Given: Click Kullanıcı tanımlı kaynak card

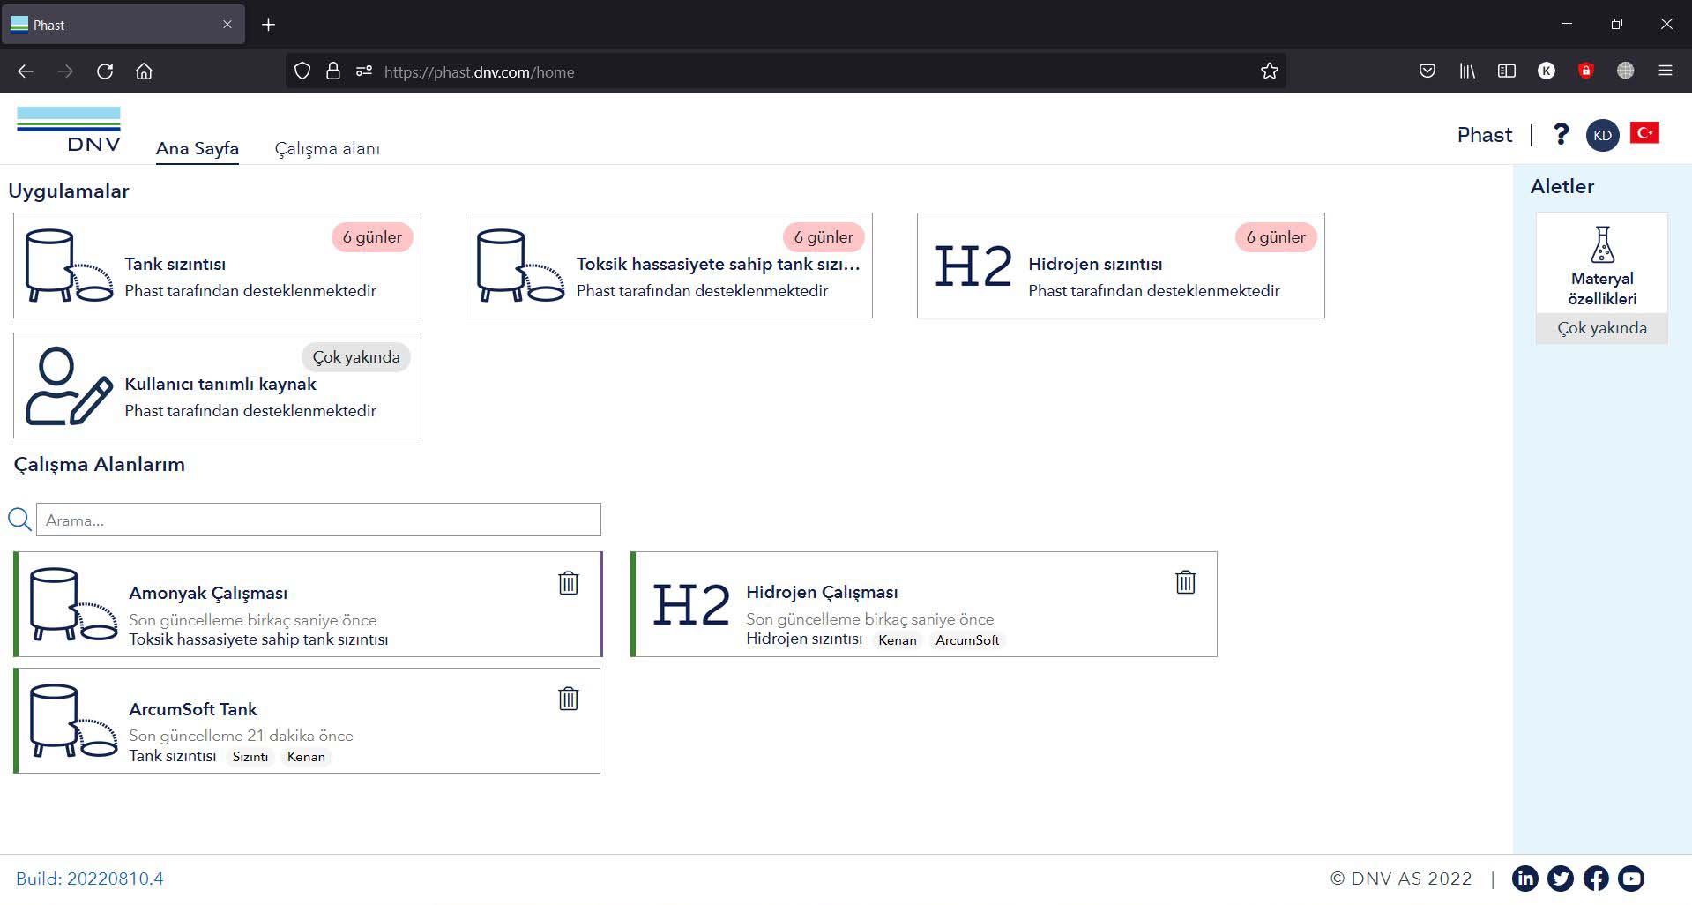Looking at the screenshot, I should coord(217,385).
